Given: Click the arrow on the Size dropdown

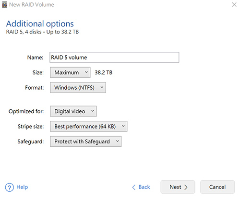Looking at the screenshot, I should pos(86,72).
